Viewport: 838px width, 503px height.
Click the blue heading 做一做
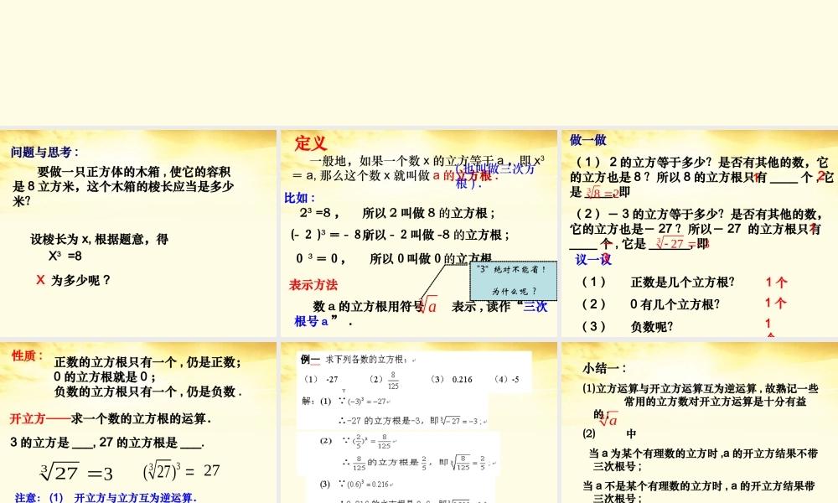[x=588, y=140]
